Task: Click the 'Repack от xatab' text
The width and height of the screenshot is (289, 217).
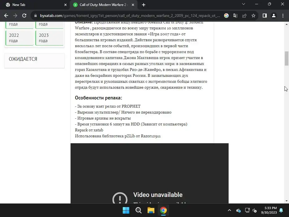Action: (x=89, y=130)
